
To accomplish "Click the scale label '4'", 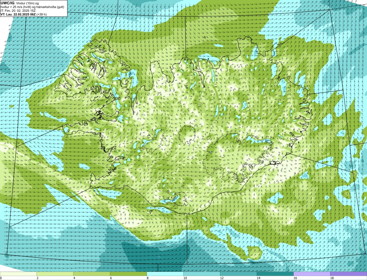I will pos(74,278).
